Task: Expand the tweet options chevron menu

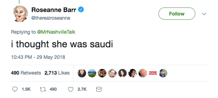Action: (x=204, y=14)
